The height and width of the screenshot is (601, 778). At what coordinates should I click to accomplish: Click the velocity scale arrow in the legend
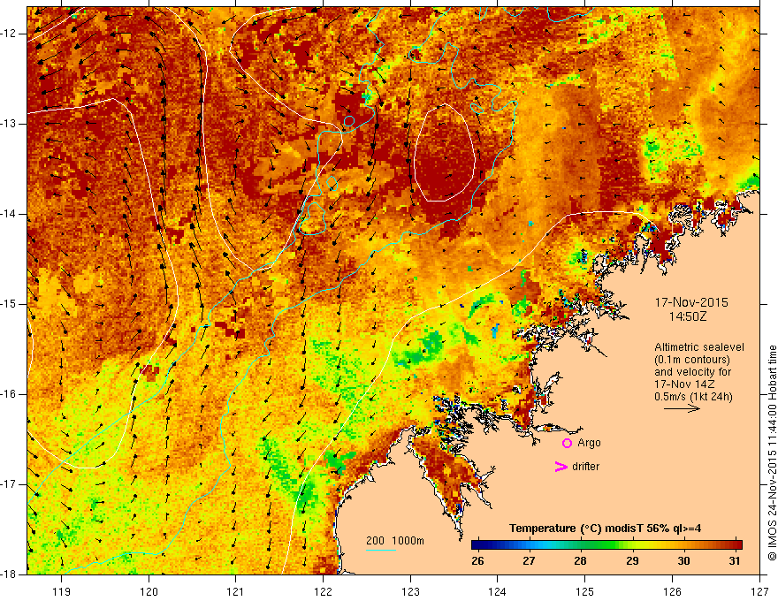tap(683, 408)
